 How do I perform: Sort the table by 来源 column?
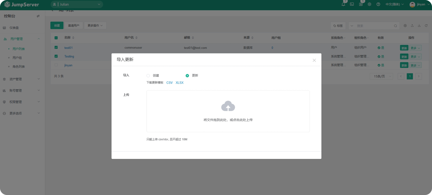pyautogui.click(x=252, y=38)
